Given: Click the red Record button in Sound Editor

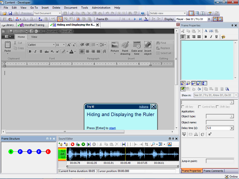Looking at the screenshot, I should [72, 144].
